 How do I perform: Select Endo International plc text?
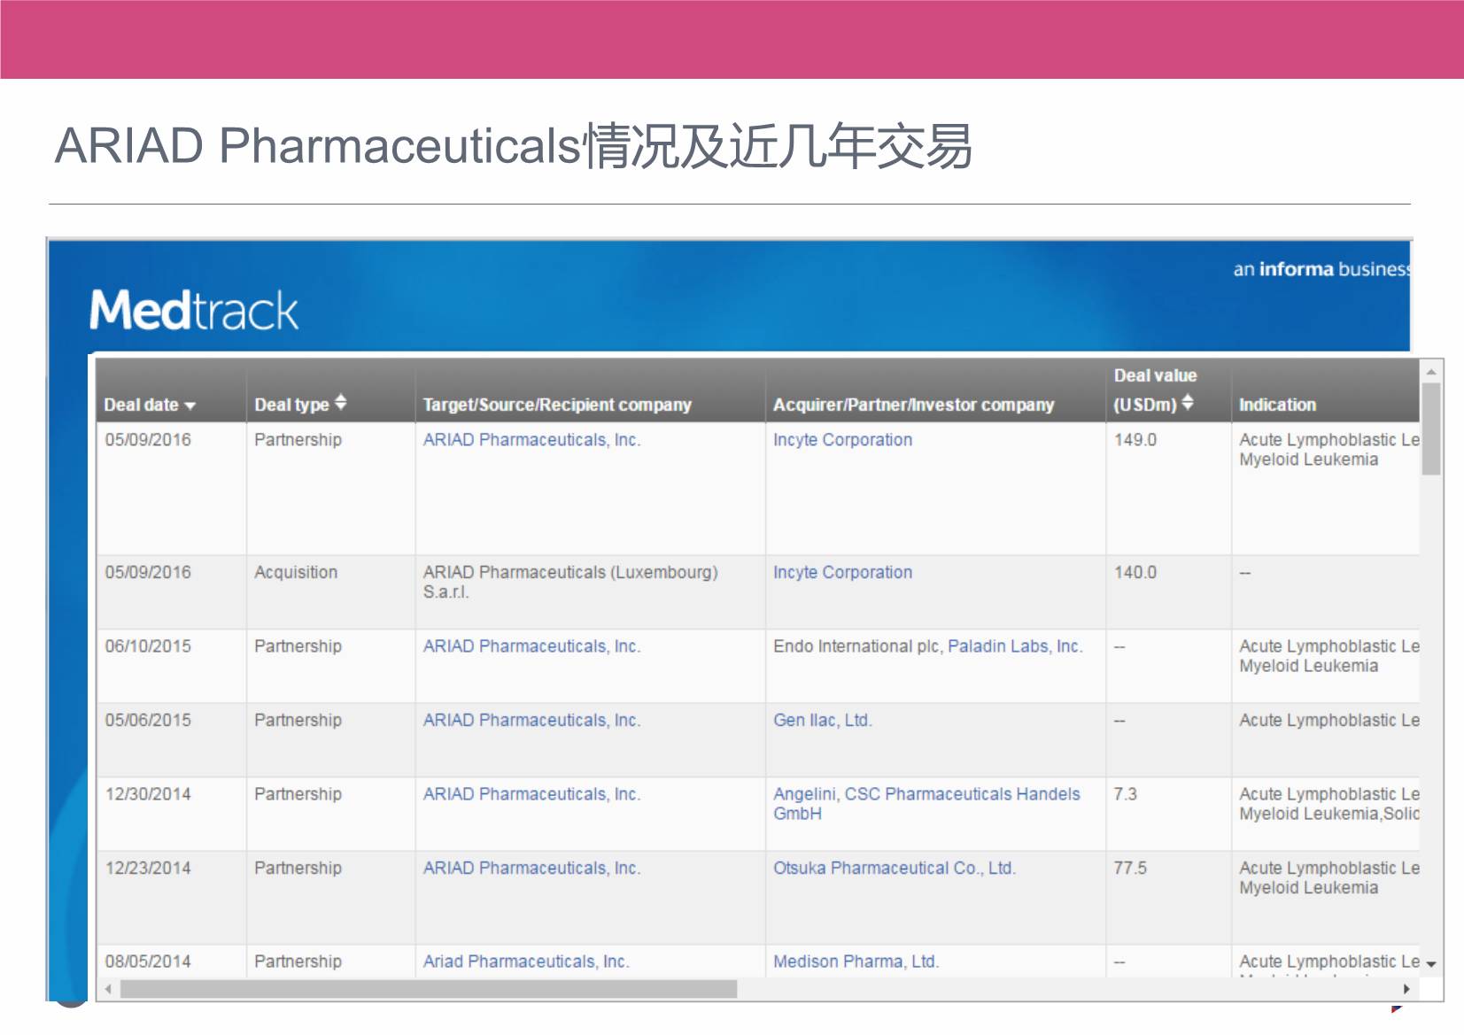(x=856, y=646)
